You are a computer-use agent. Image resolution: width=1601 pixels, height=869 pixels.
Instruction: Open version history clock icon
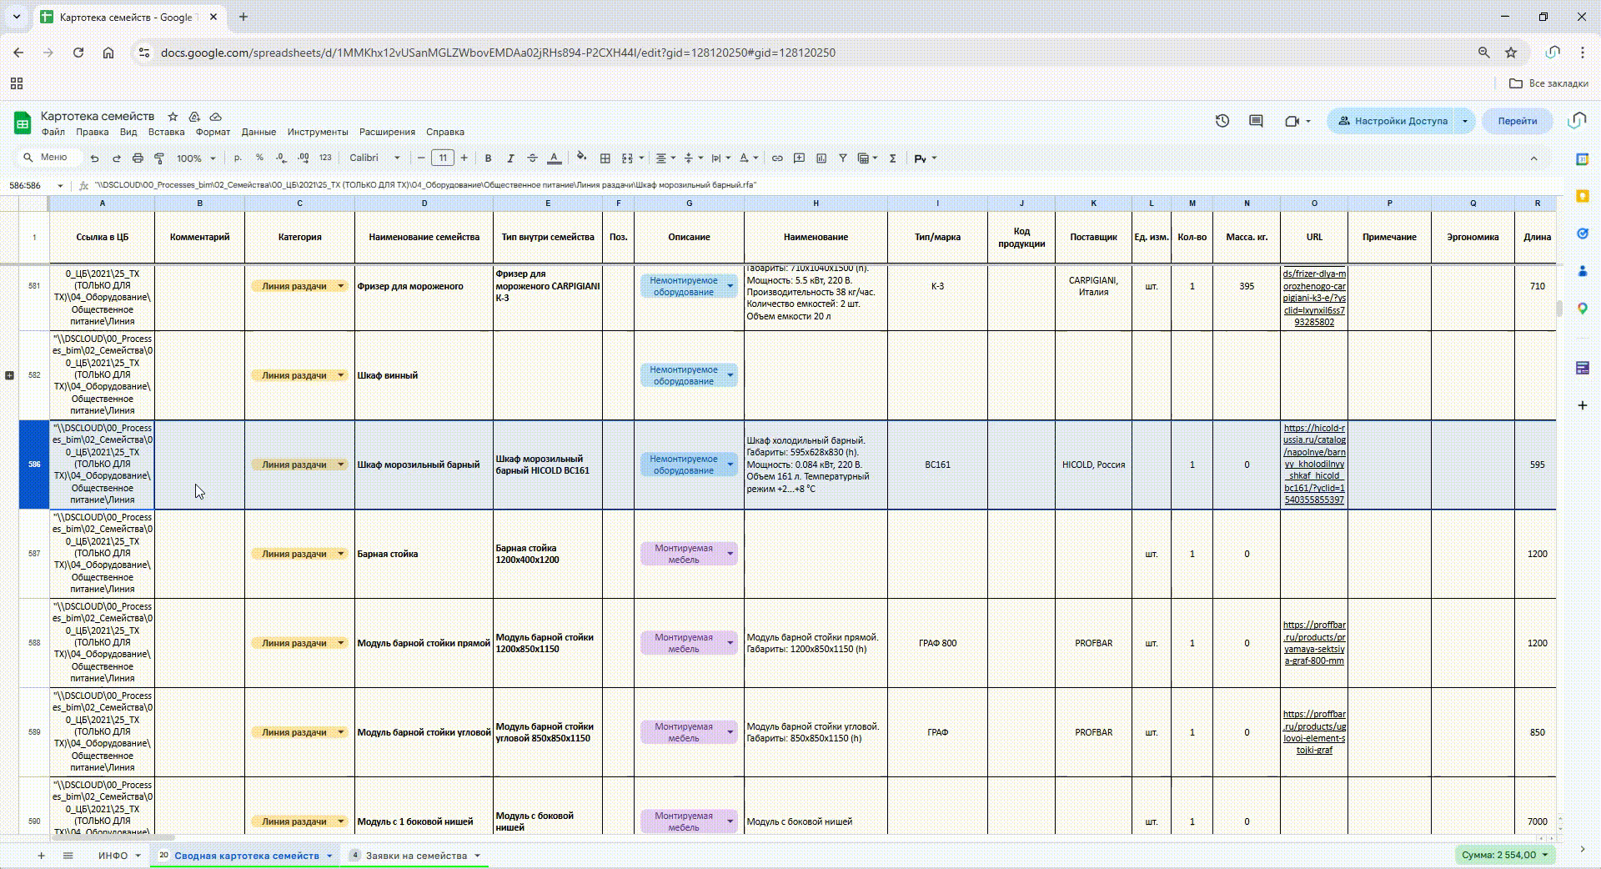click(1222, 121)
